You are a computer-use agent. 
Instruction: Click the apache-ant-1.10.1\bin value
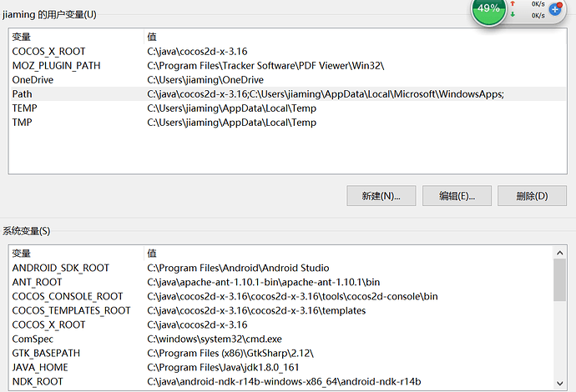(x=264, y=282)
